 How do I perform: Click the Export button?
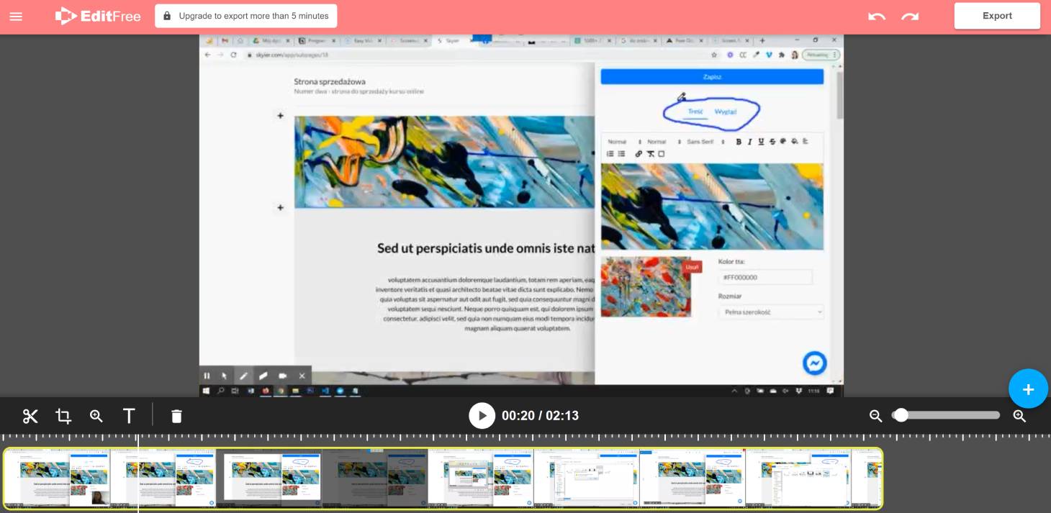click(x=997, y=16)
